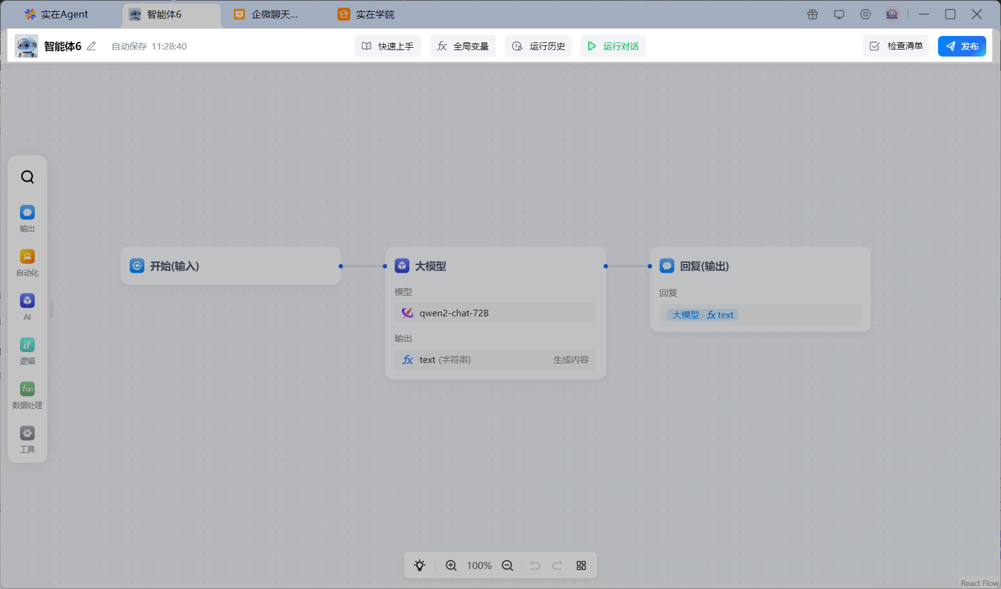
Task: Open the settings hexagon icon
Action: point(866,14)
